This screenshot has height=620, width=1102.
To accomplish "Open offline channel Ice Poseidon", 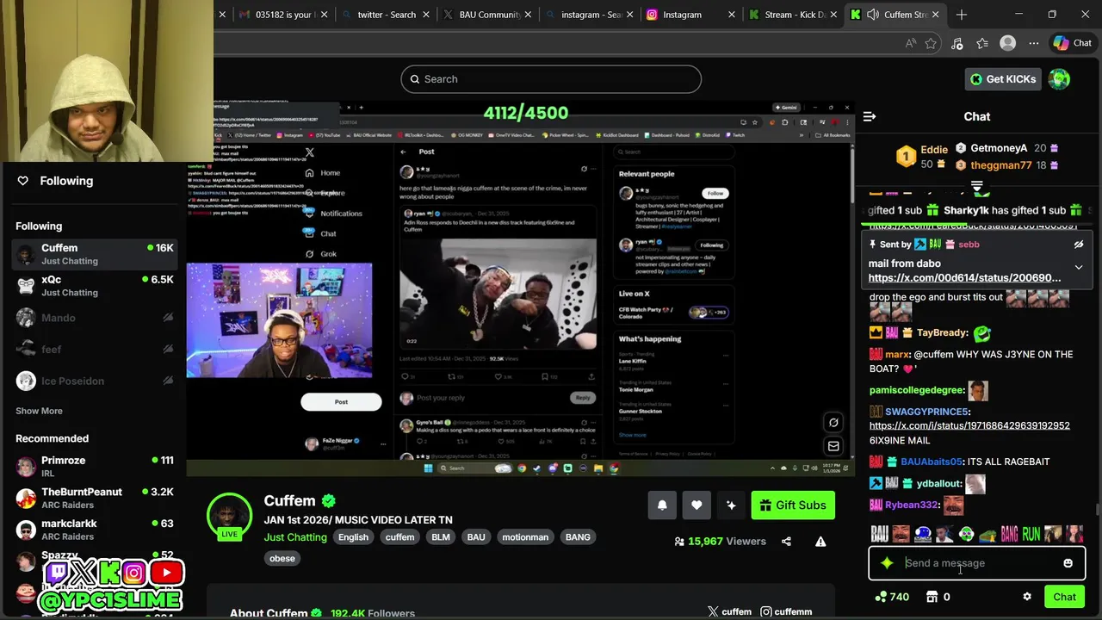I will point(95,381).
